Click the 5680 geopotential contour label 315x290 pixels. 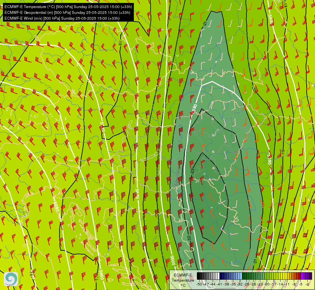click(x=56, y=207)
